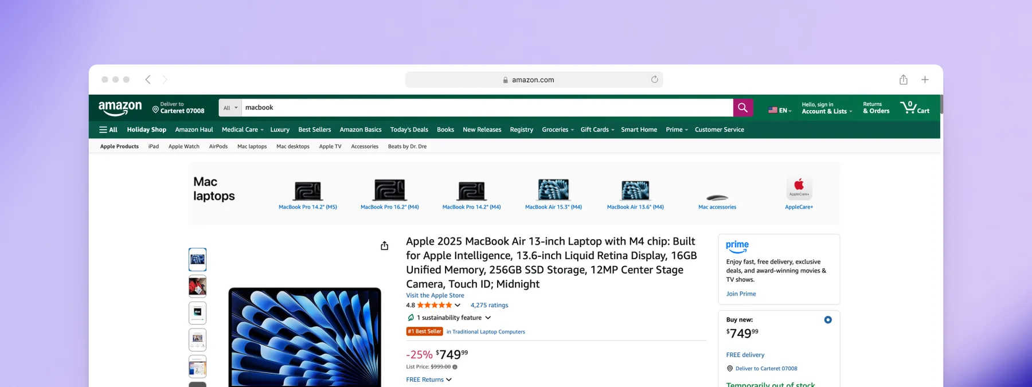The image size is (1032, 387).
Task: Open the search category All dropdown
Action: tap(230, 107)
